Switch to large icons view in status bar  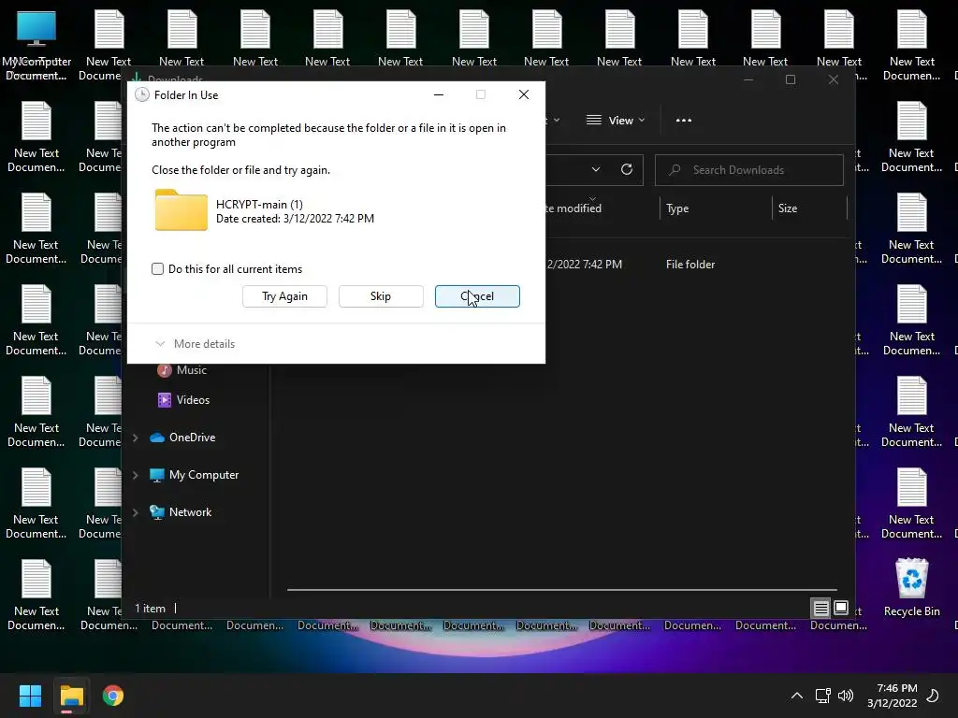tap(841, 608)
